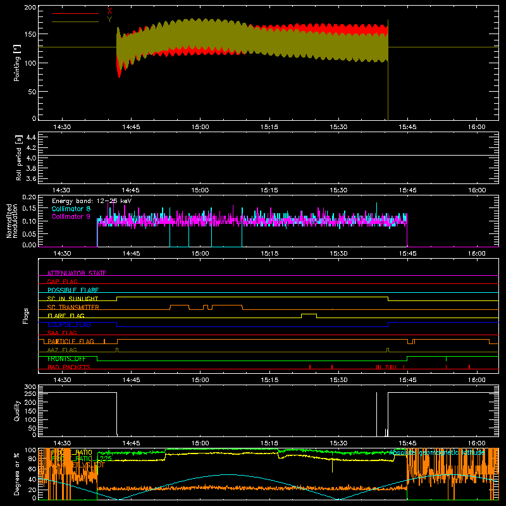Select the magenta 'Collimator 9' legend label
This screenshot has width=506, height=506.
click(71, 216)
